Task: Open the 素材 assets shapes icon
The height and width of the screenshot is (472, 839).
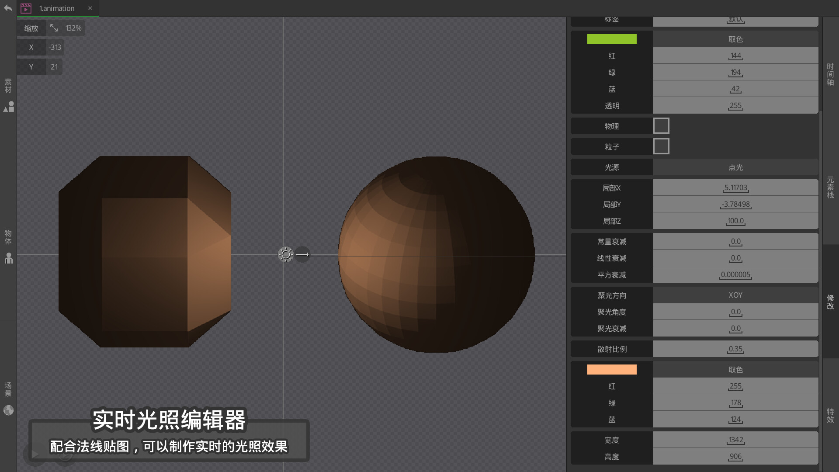Action: coord(9,107)
